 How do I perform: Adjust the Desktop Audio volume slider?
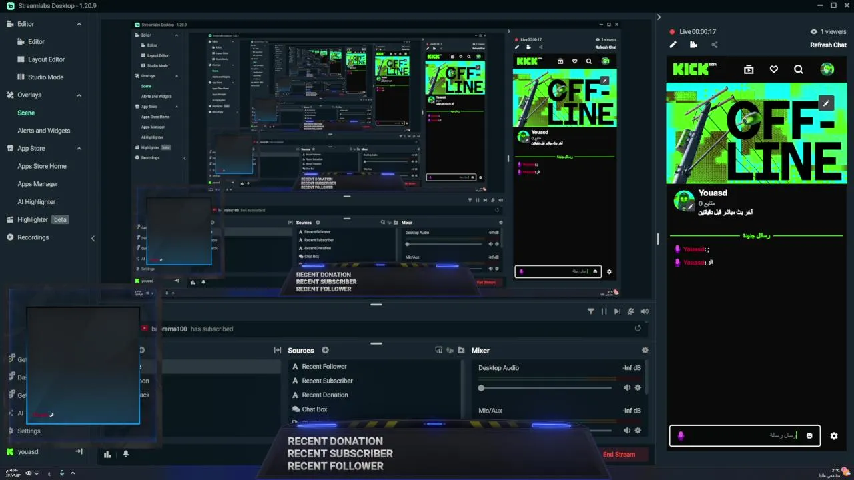click(546, 388)
